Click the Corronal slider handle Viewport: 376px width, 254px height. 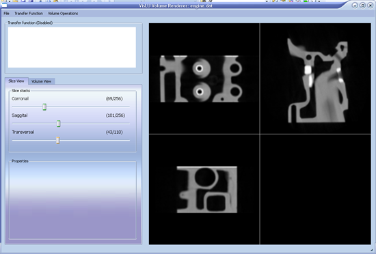(44, 107)
